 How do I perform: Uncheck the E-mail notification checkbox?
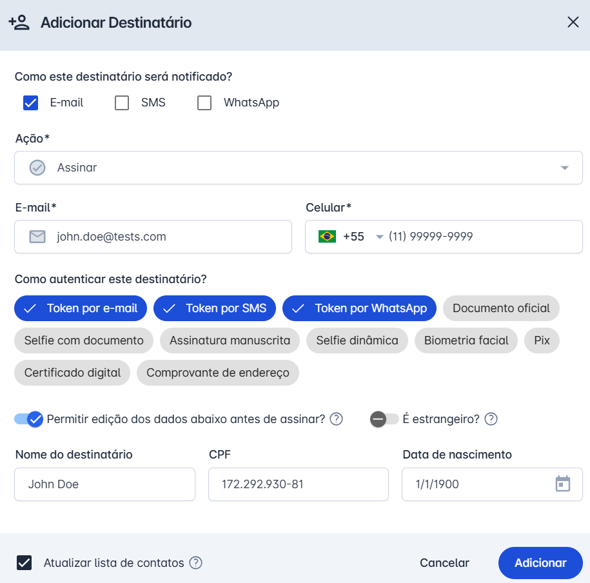(x=31, y=103)
